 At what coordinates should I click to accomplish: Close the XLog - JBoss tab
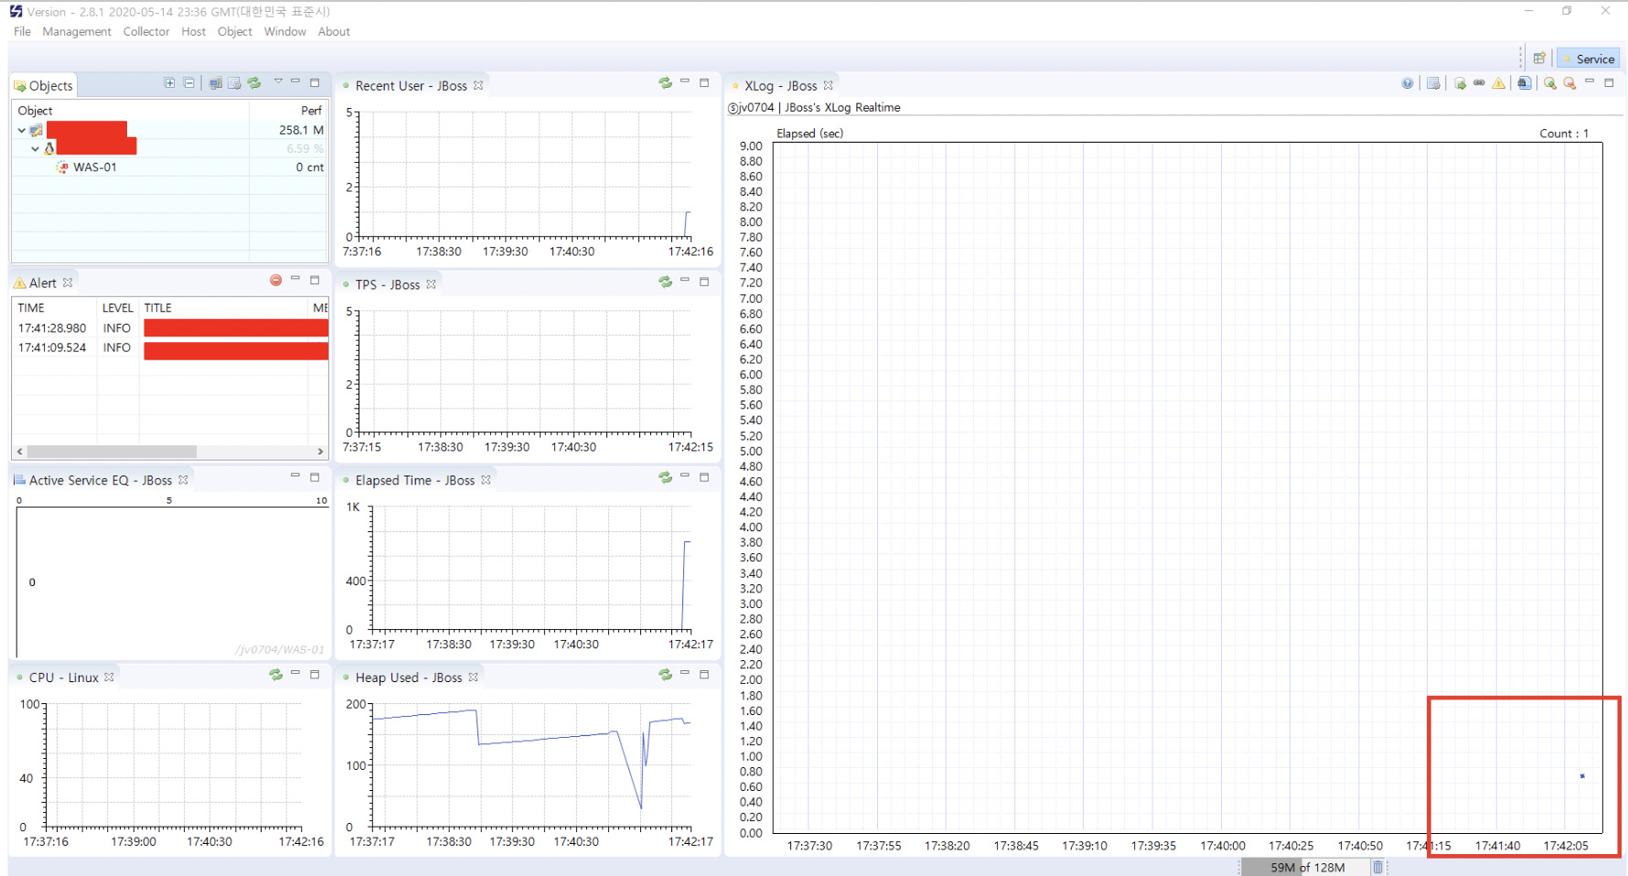point(829,85)
